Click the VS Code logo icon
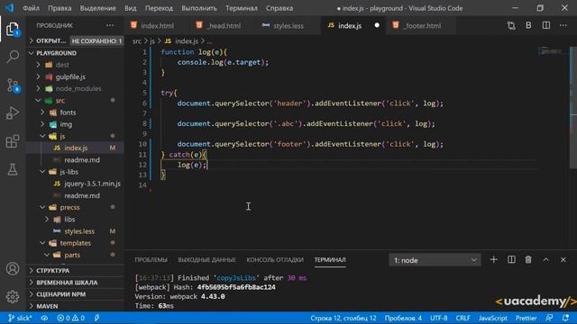577x324 pixels. [x=9, y=8]
